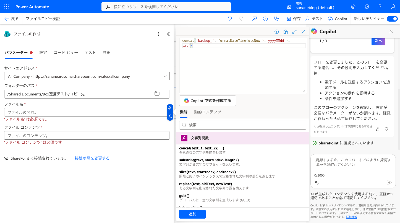Click the redo arrow in toolbar
This screenshot has width=400, height=223.
[x=241, y=19]
